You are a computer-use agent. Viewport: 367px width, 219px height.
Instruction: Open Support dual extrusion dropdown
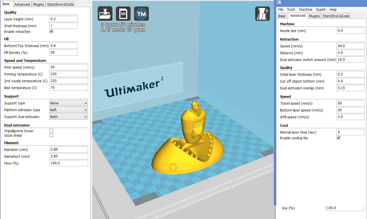[68, 117]
